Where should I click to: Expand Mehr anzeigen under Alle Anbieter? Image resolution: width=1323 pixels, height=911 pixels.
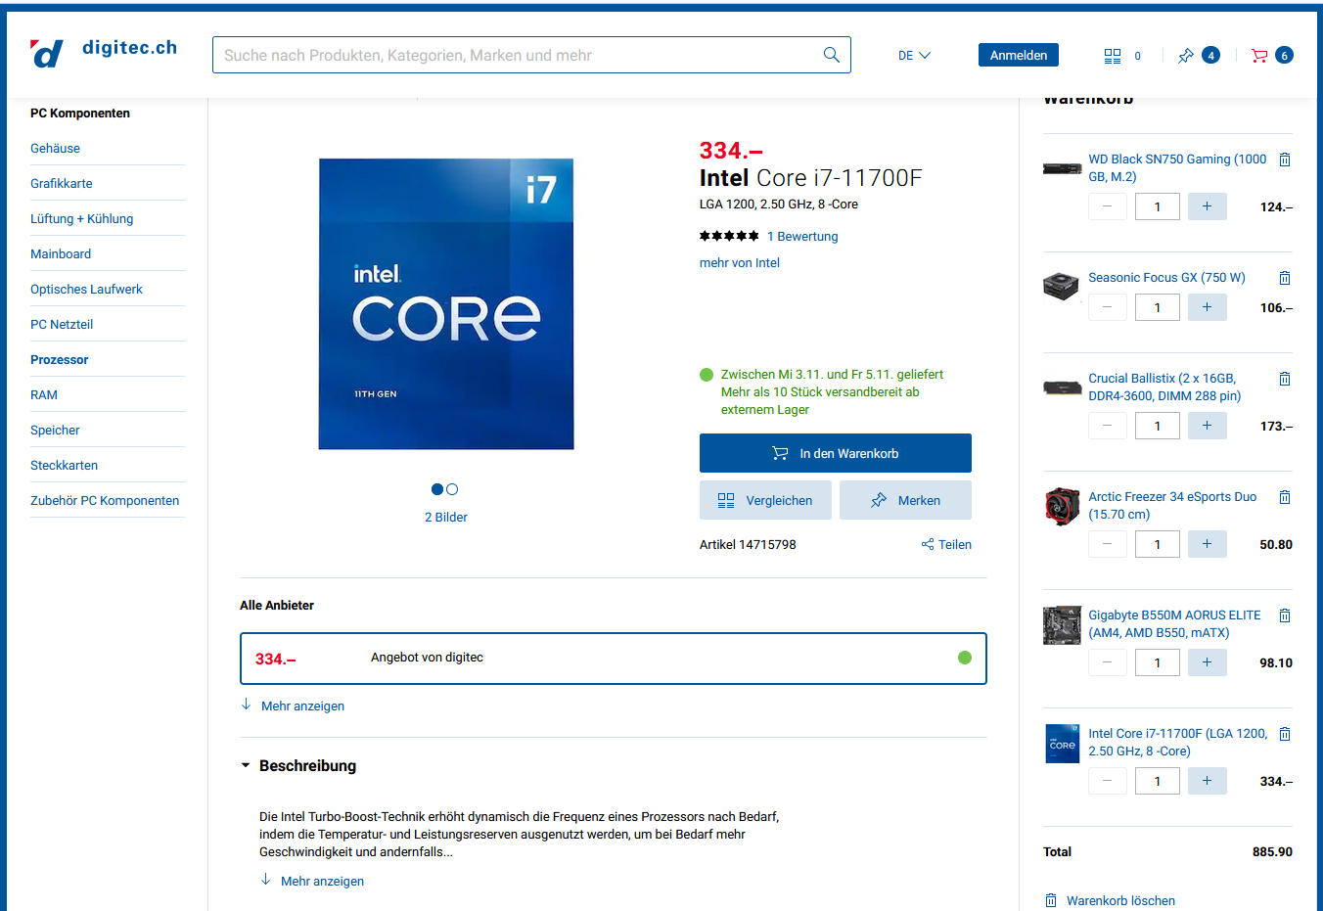coord(293,706)
